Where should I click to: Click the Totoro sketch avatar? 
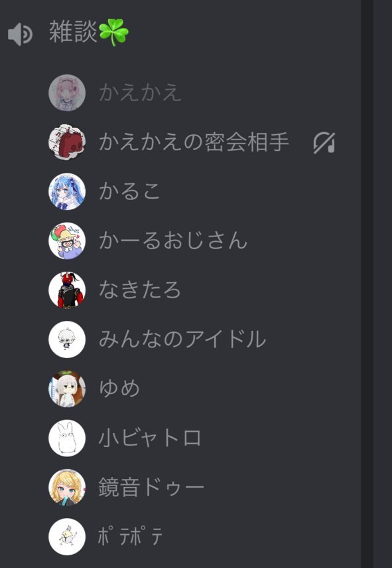[x=67, y=438]
